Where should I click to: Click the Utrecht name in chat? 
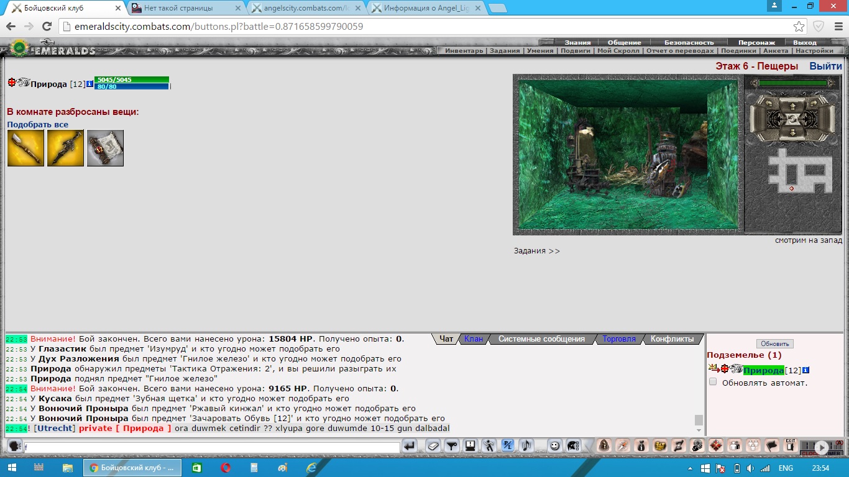click(55, 429)
